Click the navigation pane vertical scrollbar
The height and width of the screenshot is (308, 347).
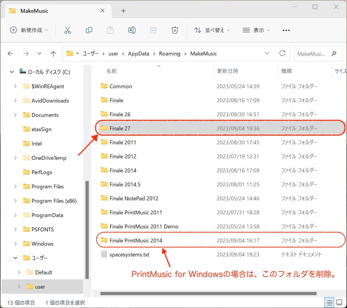tap(87, 230)
